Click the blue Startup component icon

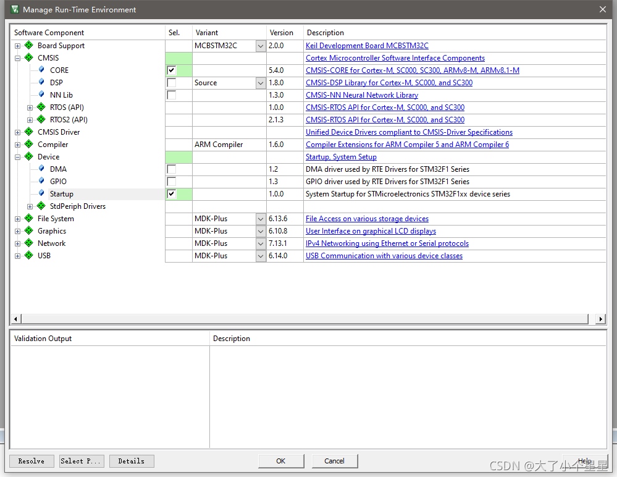click(41, 193)
